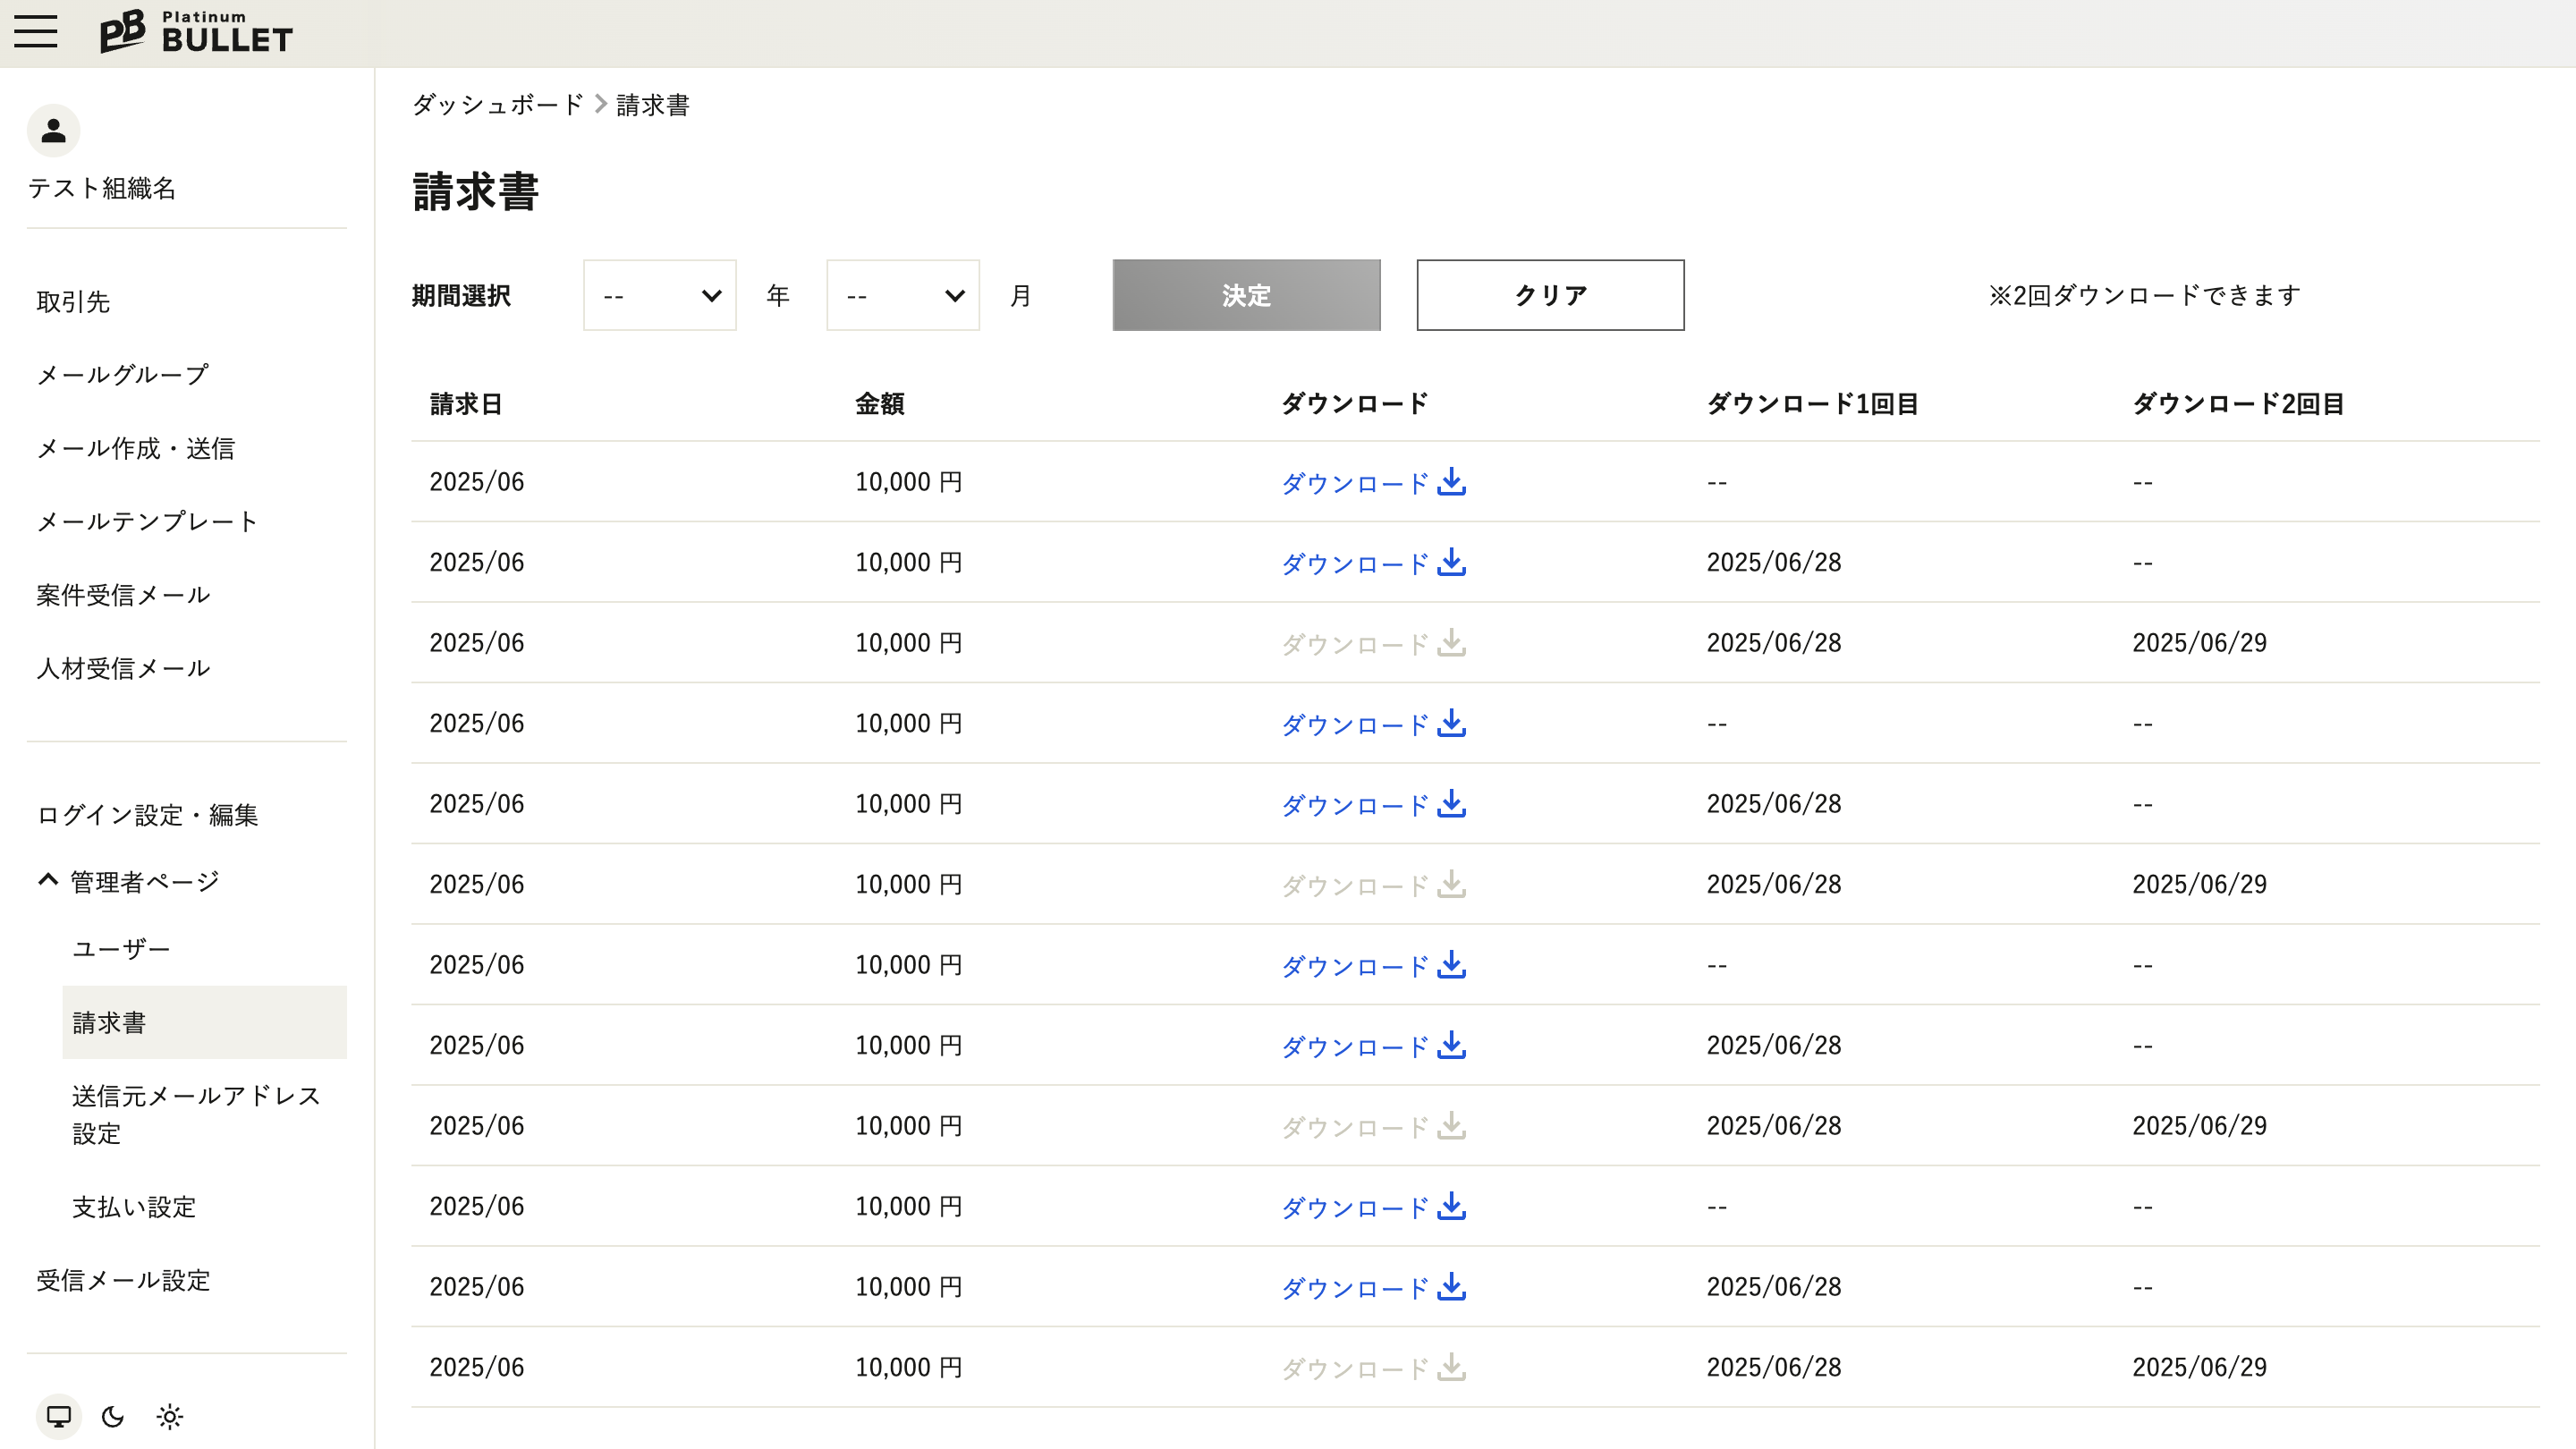Click the download icon in the first invoice row

[1451, 482]
